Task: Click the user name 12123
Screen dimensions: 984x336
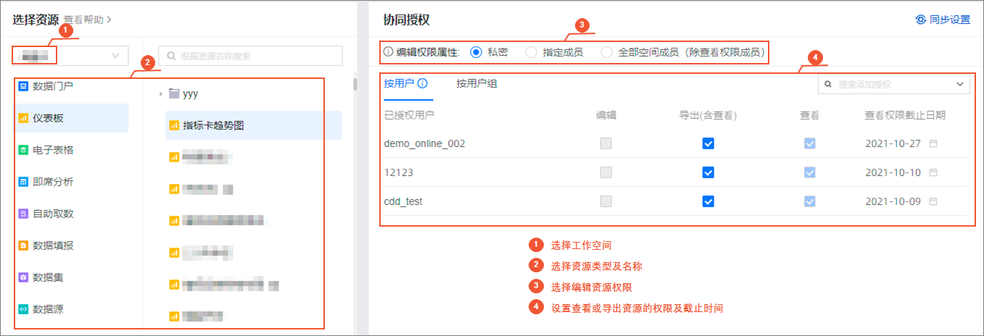Action: pyautogui.click(x=397, y=172)
